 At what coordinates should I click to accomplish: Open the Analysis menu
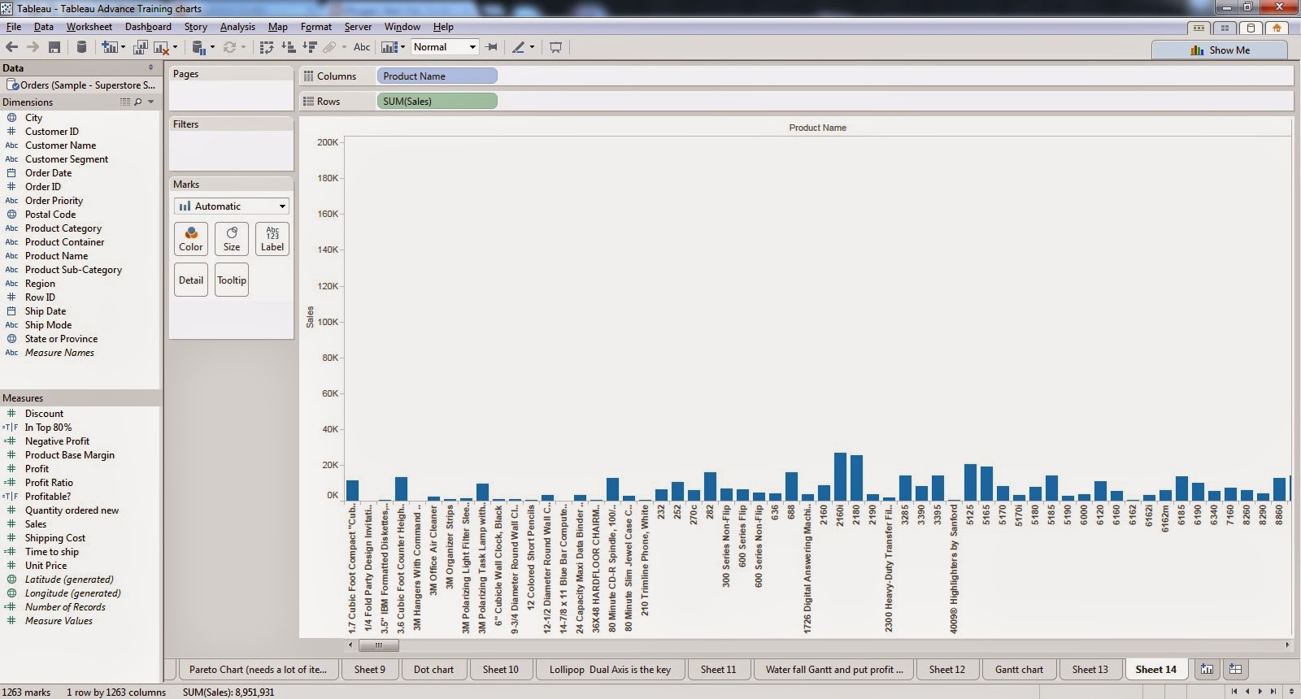point(237,27)
